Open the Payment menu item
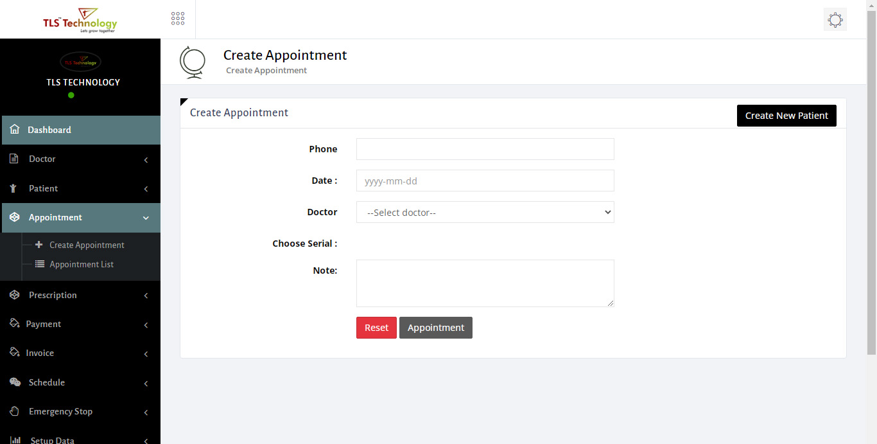This screenshot has height=444, width=877. pos(44,324)
